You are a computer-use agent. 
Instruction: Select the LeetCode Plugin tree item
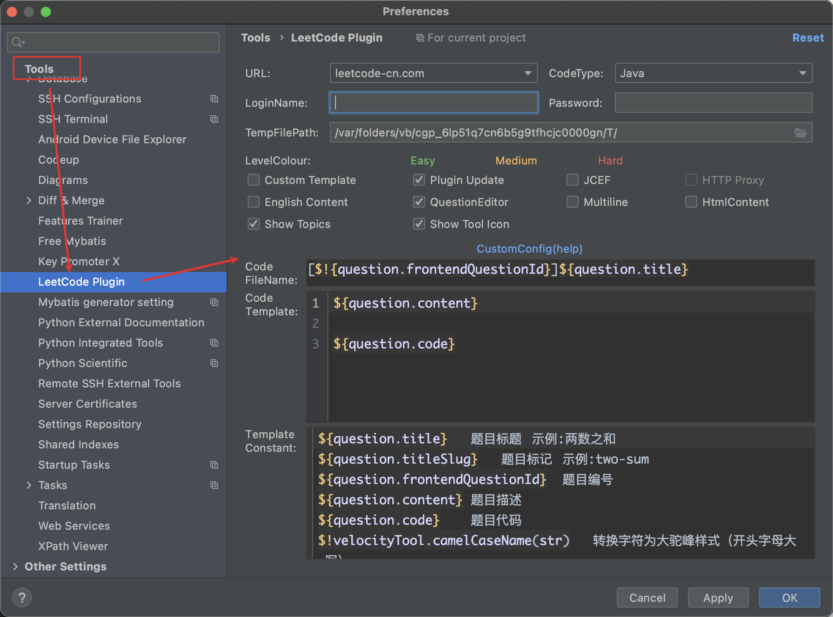[113, 282]
